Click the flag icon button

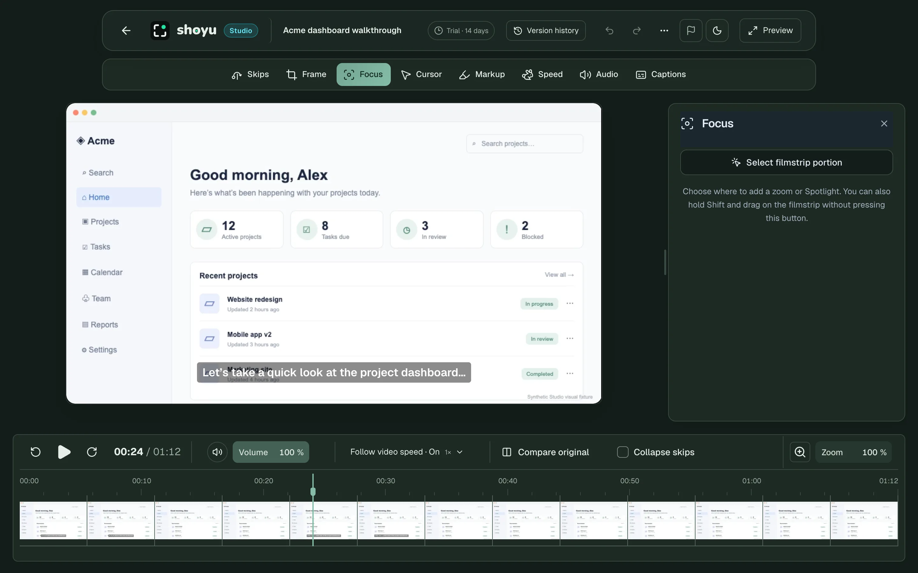click(x=691, y=30)
